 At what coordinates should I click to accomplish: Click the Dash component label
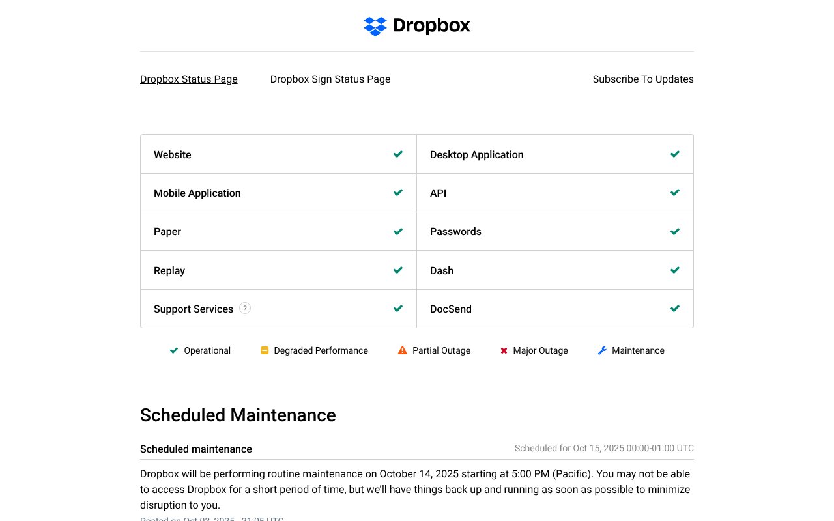442,271
